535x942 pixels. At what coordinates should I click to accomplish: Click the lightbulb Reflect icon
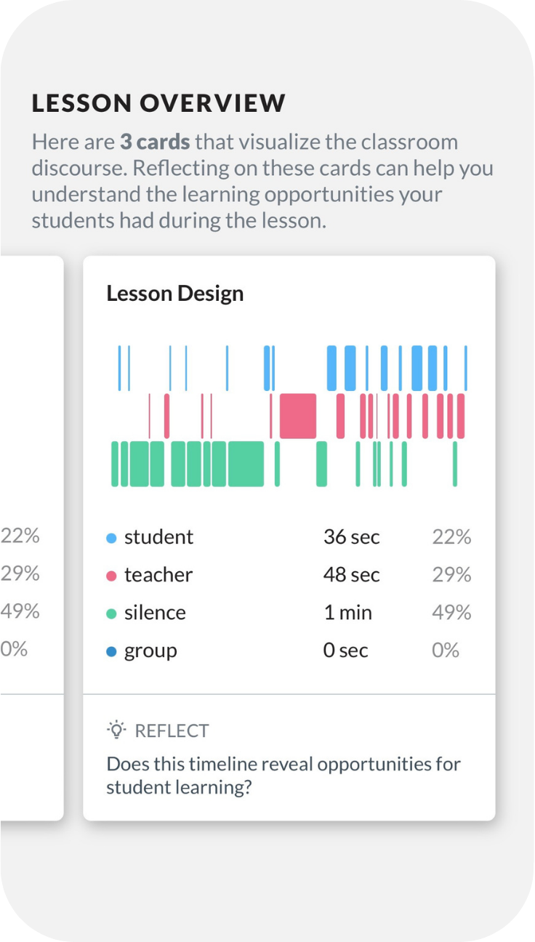[x=116, y=730]
